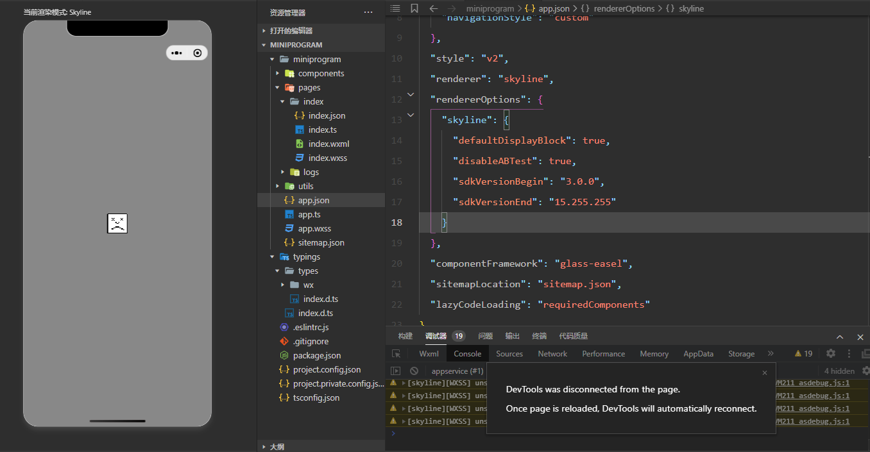Switch to the Wxml tab

point(429,354)
